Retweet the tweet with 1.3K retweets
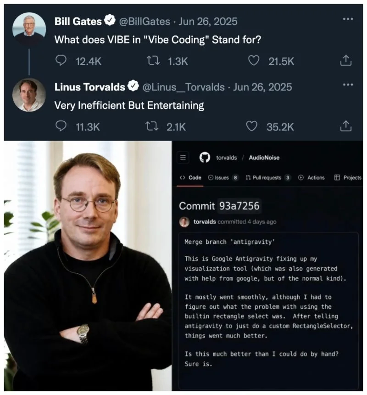 click(153, 61)
